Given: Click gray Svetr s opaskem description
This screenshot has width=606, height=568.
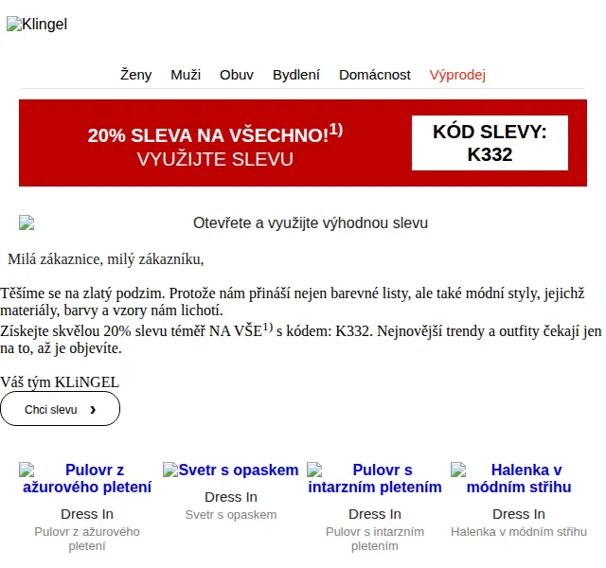Looking at the screenshot, I should pyautogui.click(x=231, y=515).
